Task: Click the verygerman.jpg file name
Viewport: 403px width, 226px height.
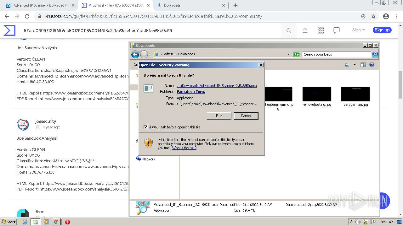Action: pyautogui.click(x=356, y=105)
